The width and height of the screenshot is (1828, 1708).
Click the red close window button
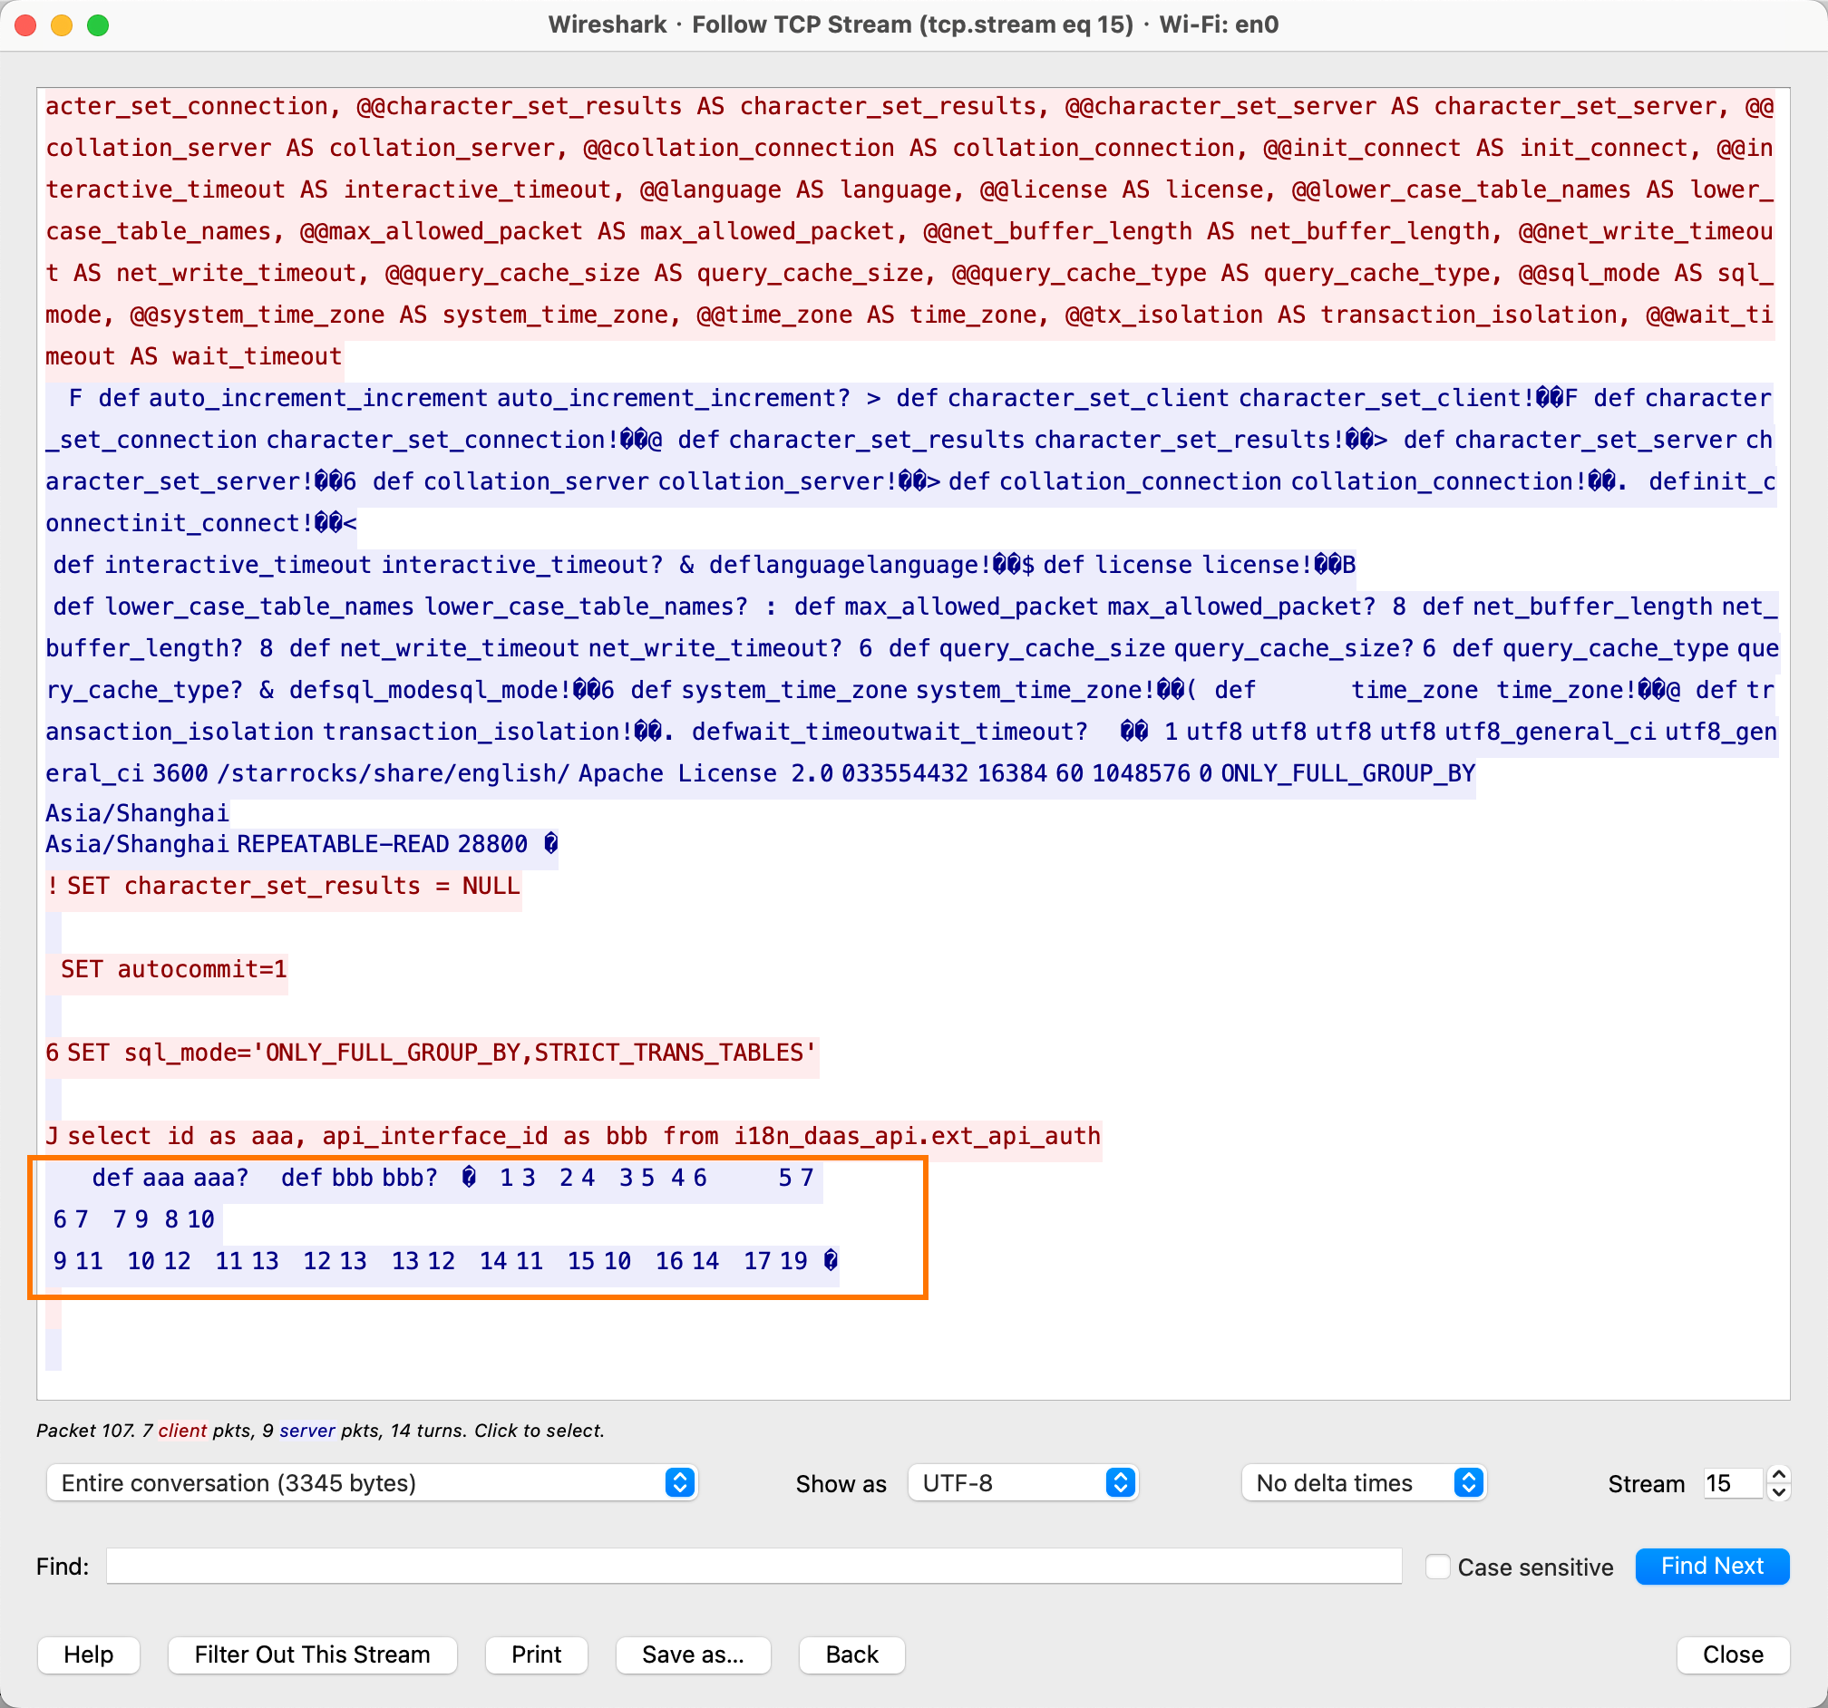coord(25,24)
